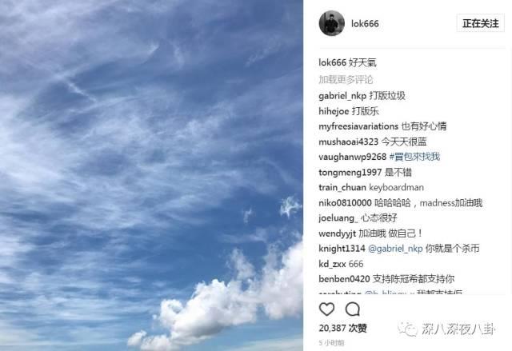This screenshot has height=351, width=512.
Task: Open the comment bubble icon
Action: tap(353, 309)
